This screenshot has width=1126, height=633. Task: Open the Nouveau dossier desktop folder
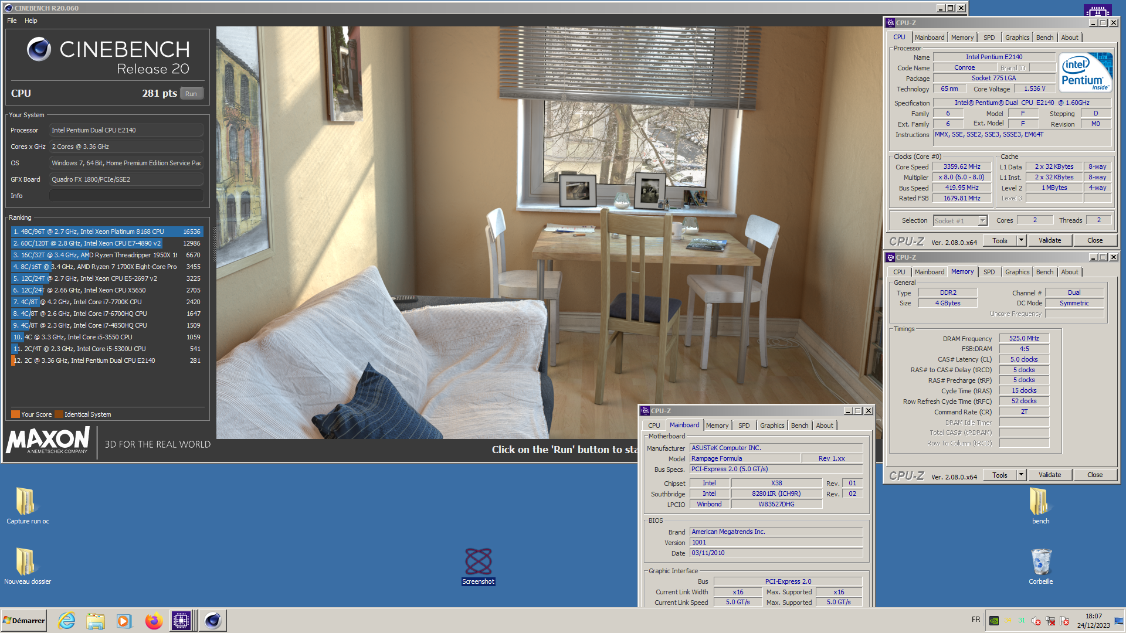coord(28,566)
